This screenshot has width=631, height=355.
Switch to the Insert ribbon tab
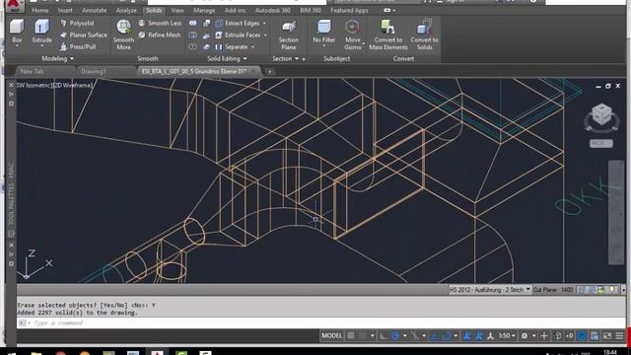click(x=65, y=11)
